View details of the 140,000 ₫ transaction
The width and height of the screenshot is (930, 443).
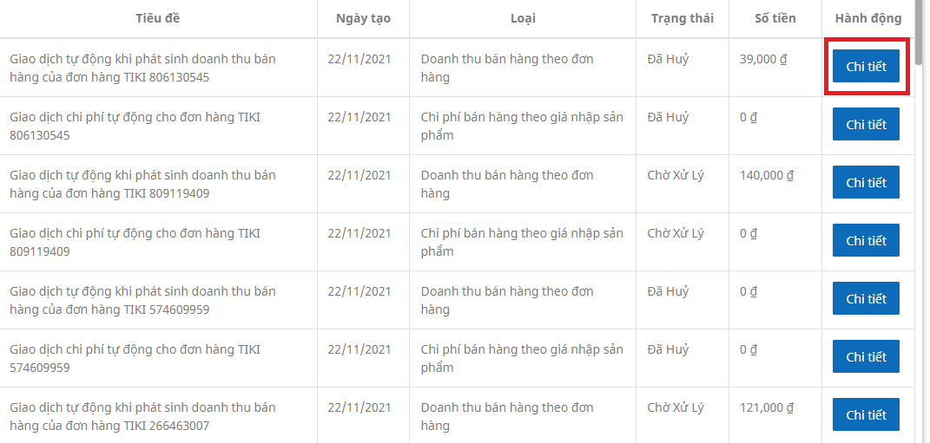click(x=866, y=183)
